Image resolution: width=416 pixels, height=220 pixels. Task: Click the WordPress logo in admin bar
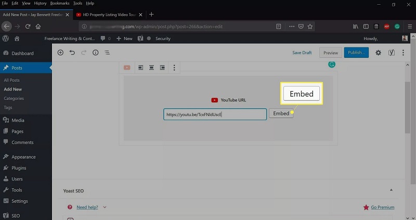[x=6, y=38]
